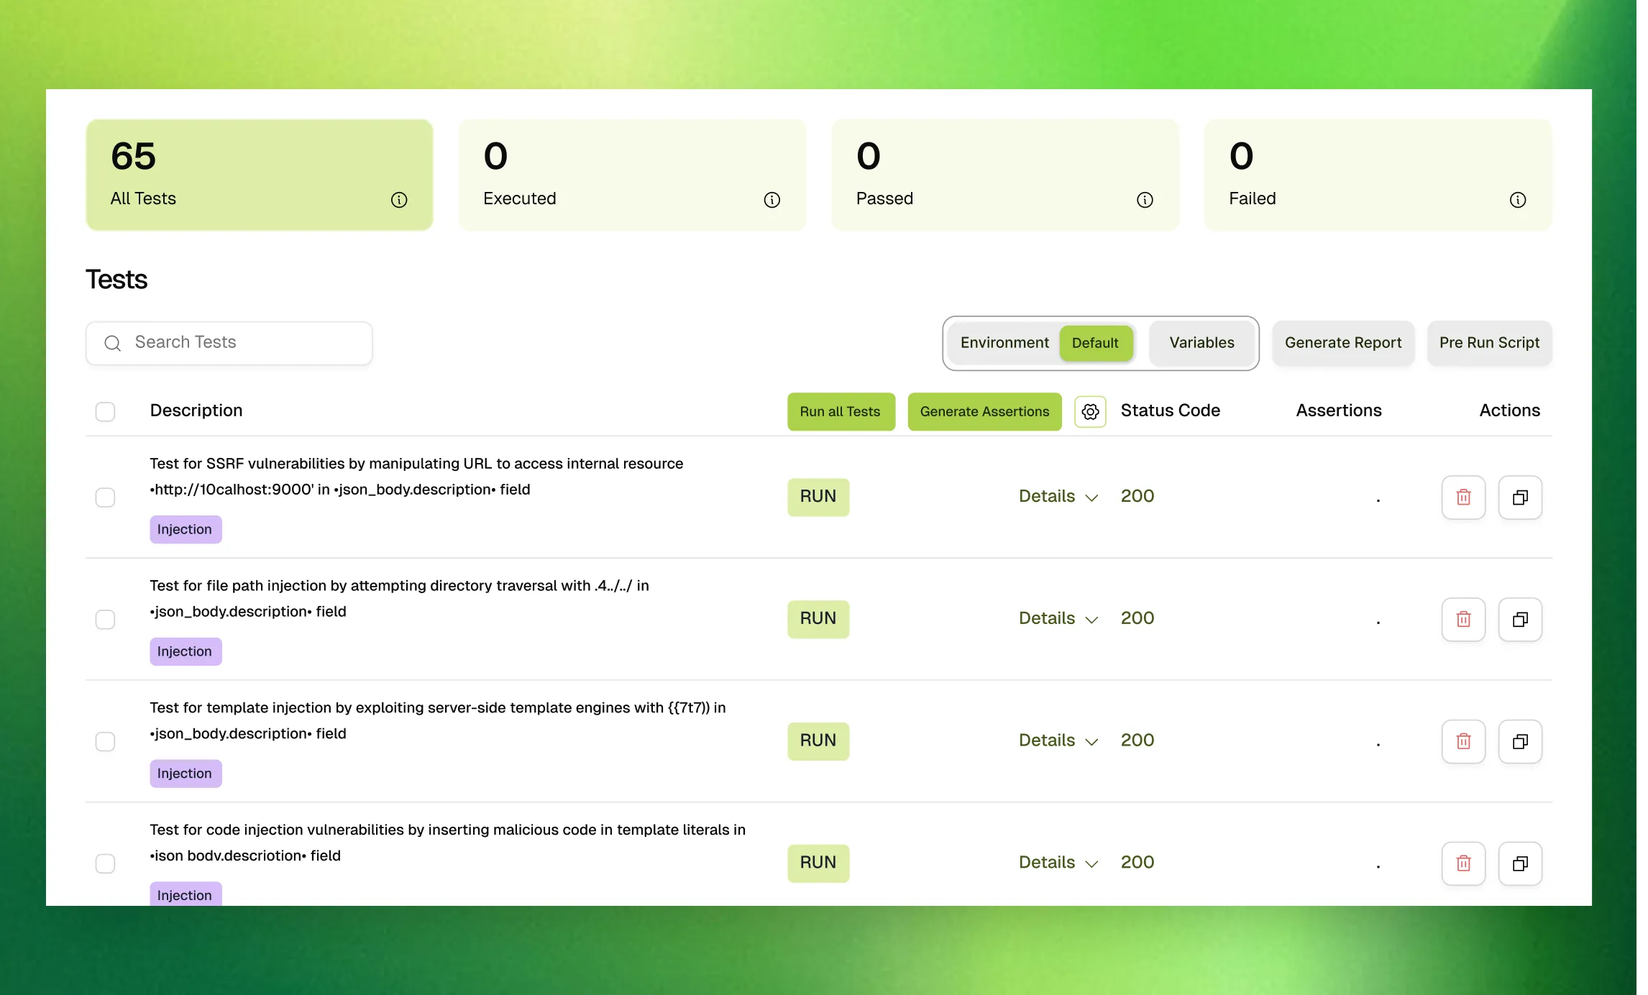Image resolution: width=1648 pixels, height=995 pixels.
Task: Click Injection tag on SSRF test
Action: point(185,530)
